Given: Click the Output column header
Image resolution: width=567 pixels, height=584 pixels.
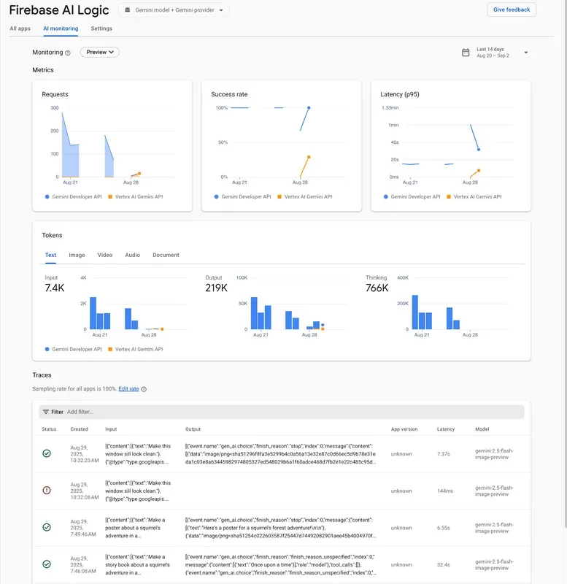Looking at the screenshot, I should click(x=193, y=429).
